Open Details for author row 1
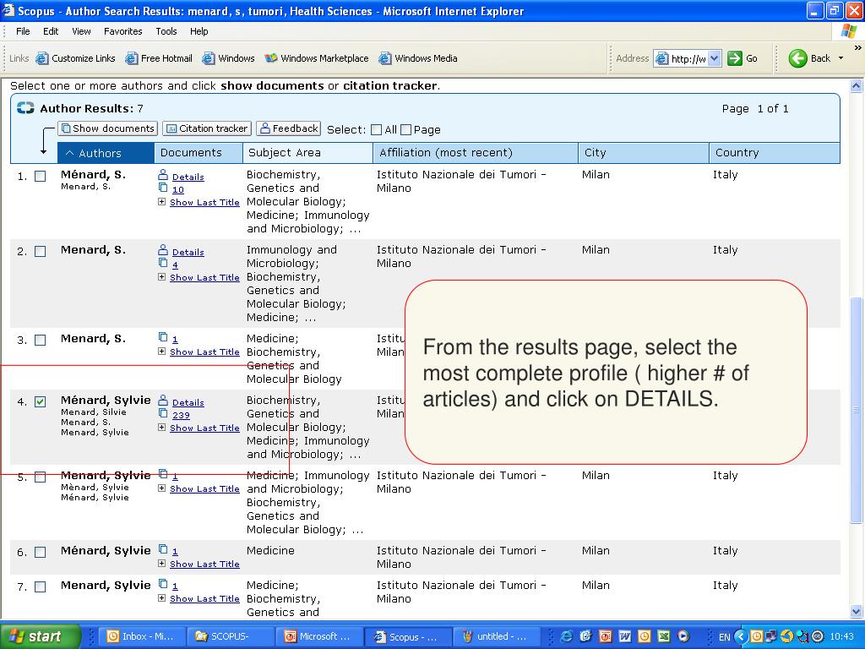 tap(188, 177)
